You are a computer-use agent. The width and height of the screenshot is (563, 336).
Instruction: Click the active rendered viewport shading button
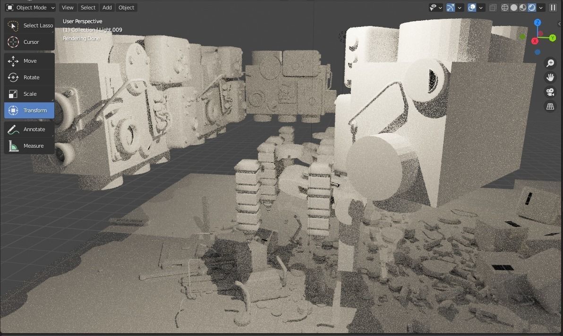coord(532,8)
